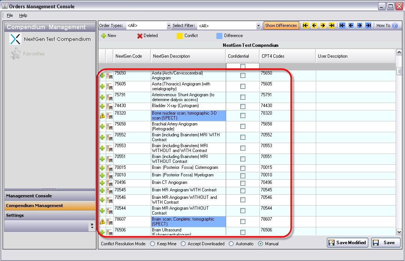405x261 pixels.
Task: Click the green plus icon for row 75650
Action: click(x=102, y=76)
